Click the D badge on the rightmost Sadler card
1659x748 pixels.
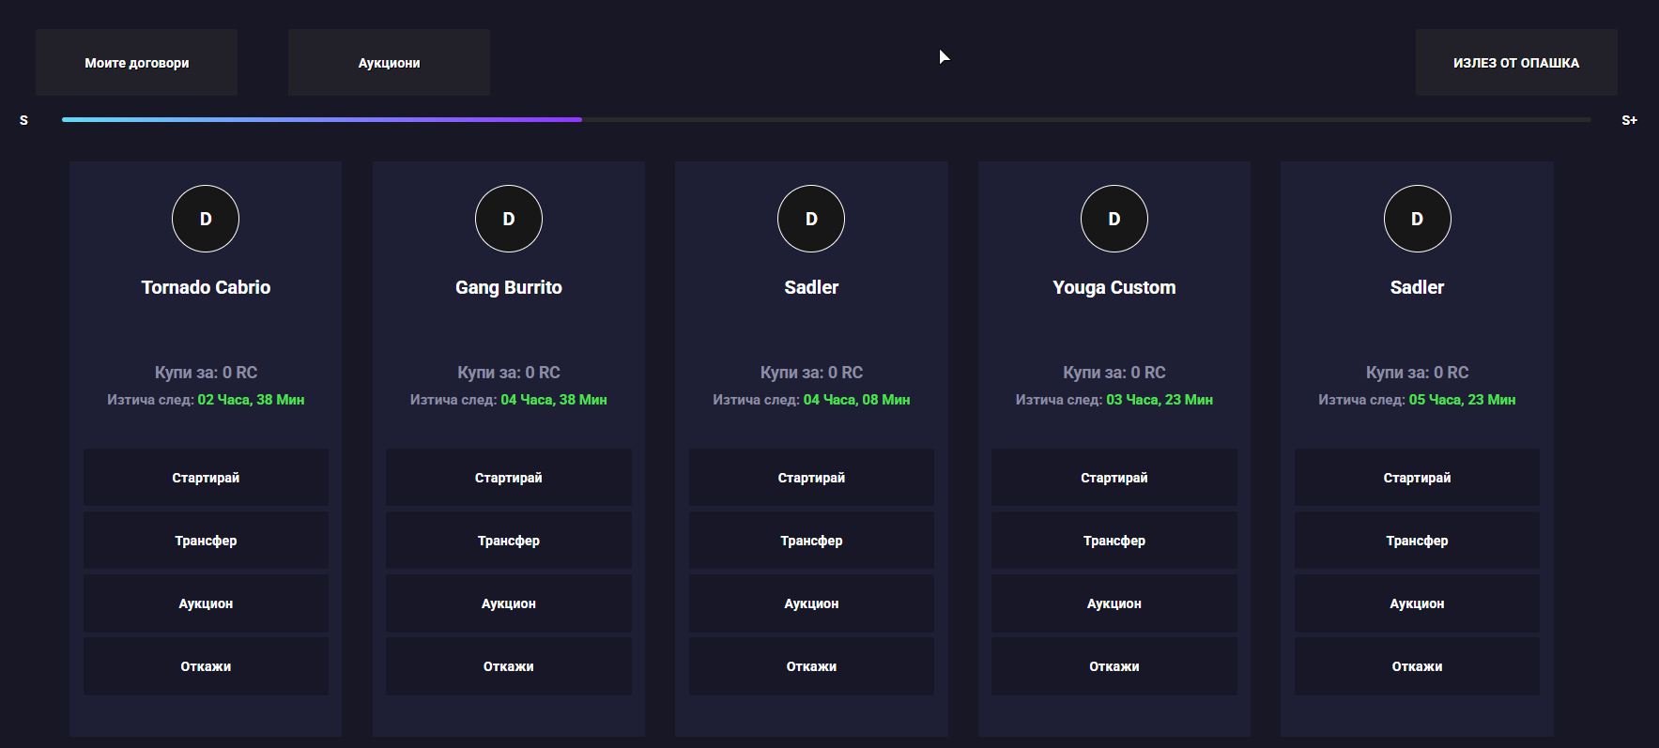click(1418, 219)
